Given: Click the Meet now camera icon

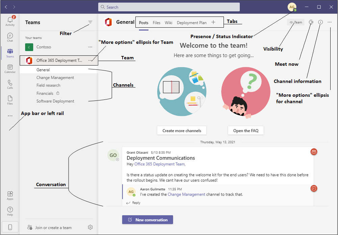Looking at the screenshot, I should 311,22.
